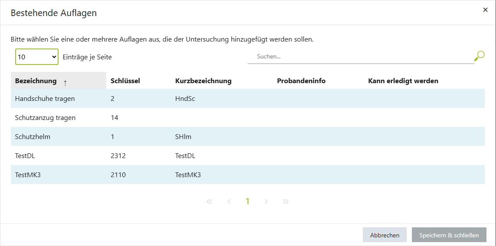Focus the Suchen search field
496x246 pixels.
[x=361, y=57]
